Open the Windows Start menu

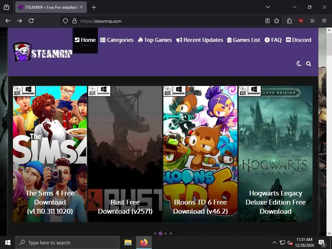[x=8, y=243]
